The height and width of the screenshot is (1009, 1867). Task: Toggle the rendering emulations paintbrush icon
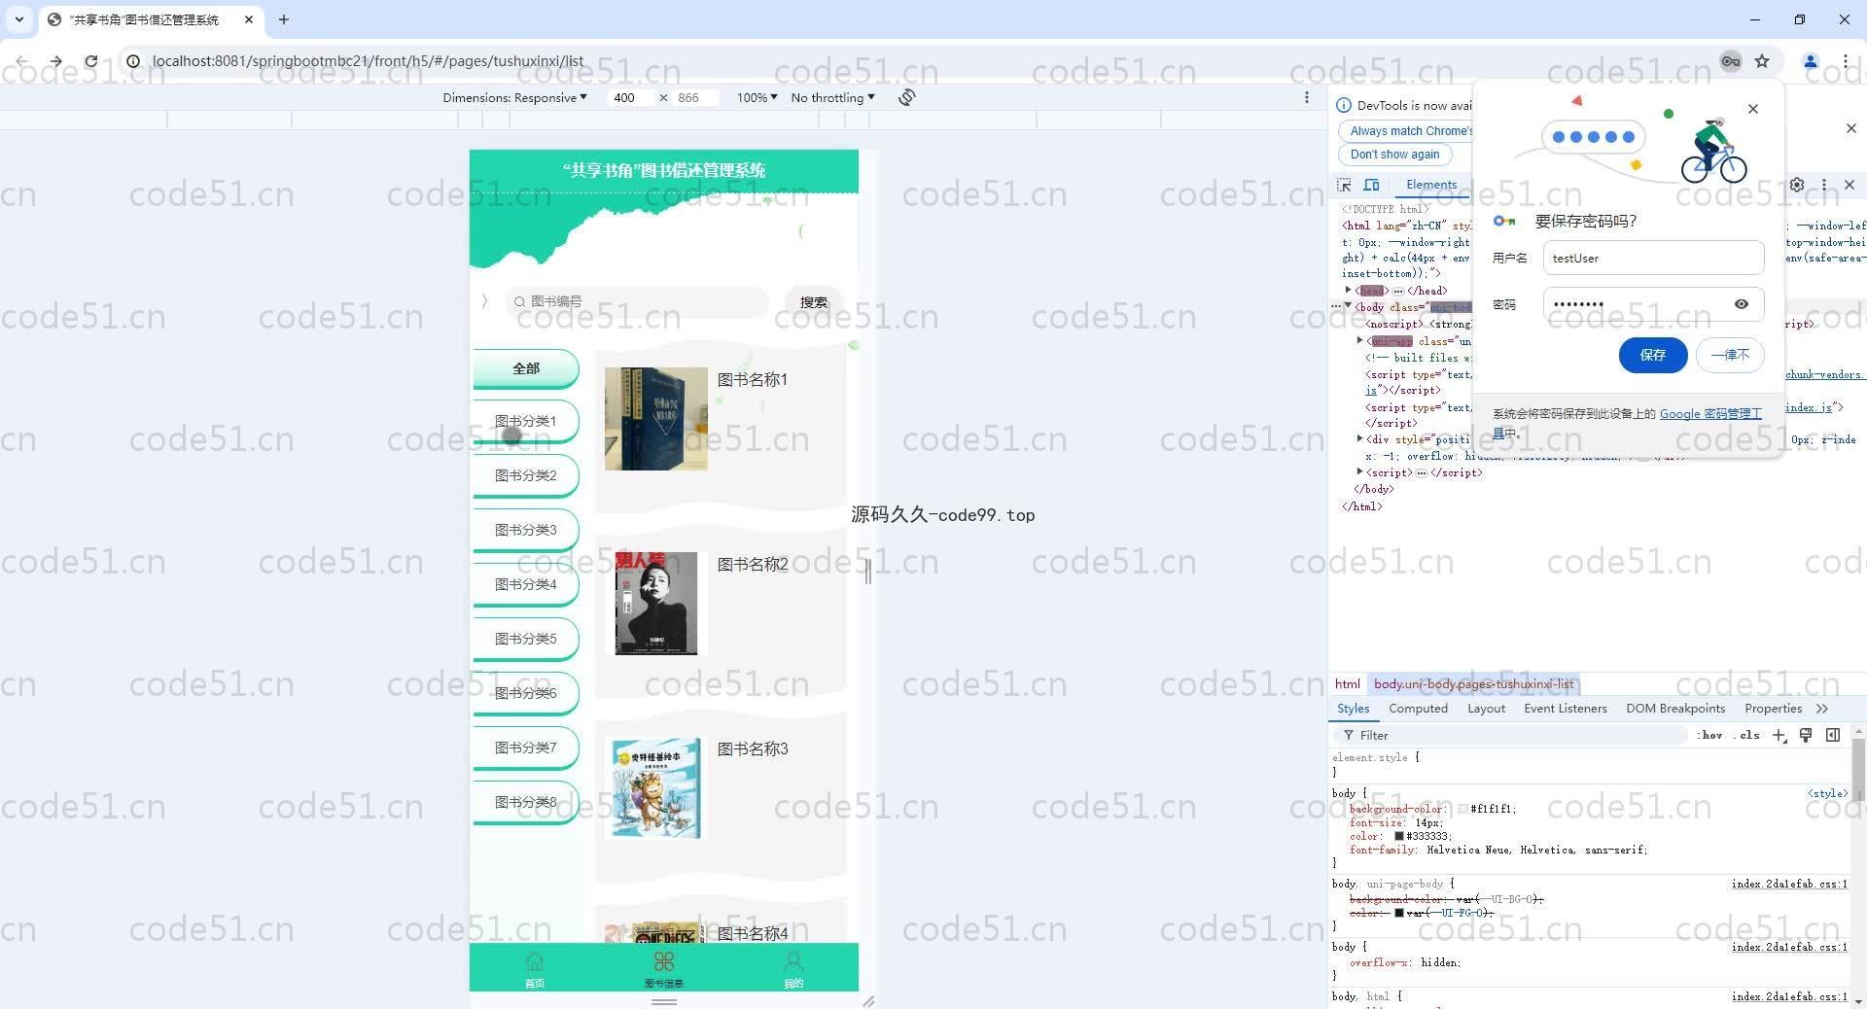(1806, 735)
